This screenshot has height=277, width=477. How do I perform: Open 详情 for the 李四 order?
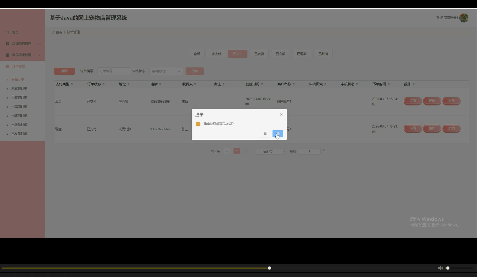pyautogui.click(x=412, y=101)
